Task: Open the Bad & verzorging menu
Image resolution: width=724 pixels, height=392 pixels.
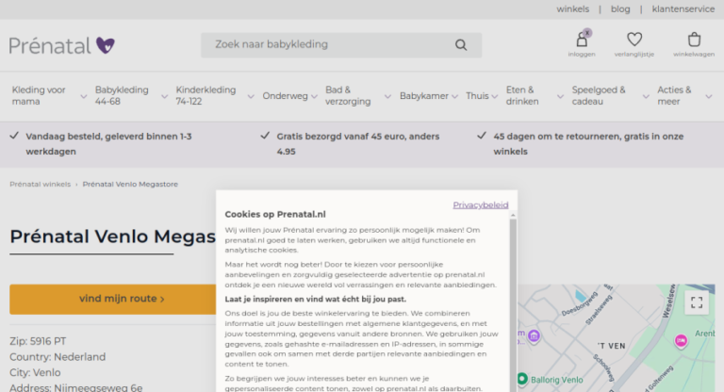Action: tap(348, 95)
